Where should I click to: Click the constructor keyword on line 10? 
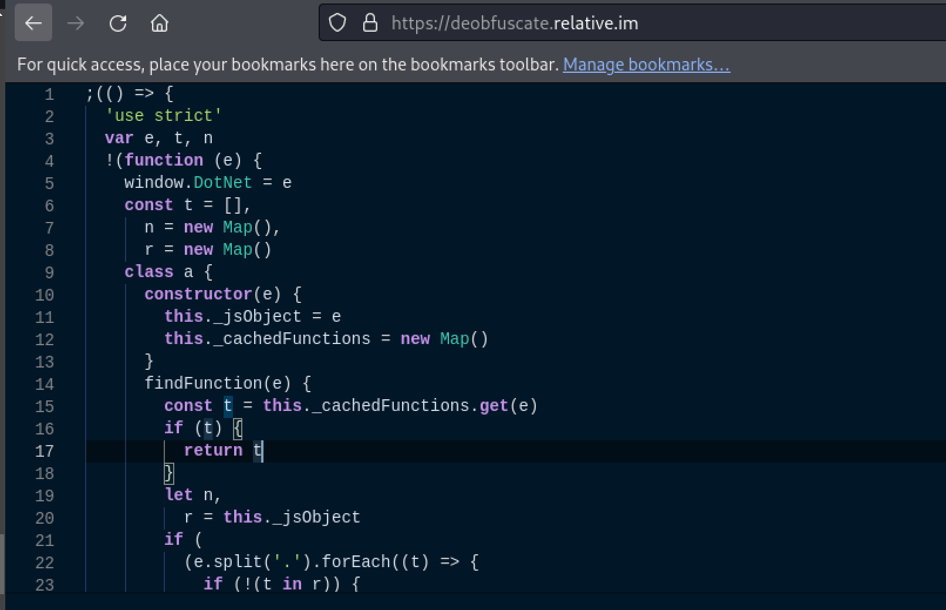click(x=198, y=294)
